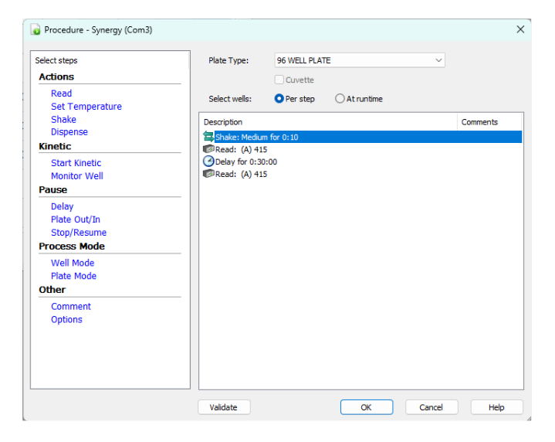Click the Validate button
Image resolution: width=555 pixels, height=442 pixels.
[x=224, y=407]
